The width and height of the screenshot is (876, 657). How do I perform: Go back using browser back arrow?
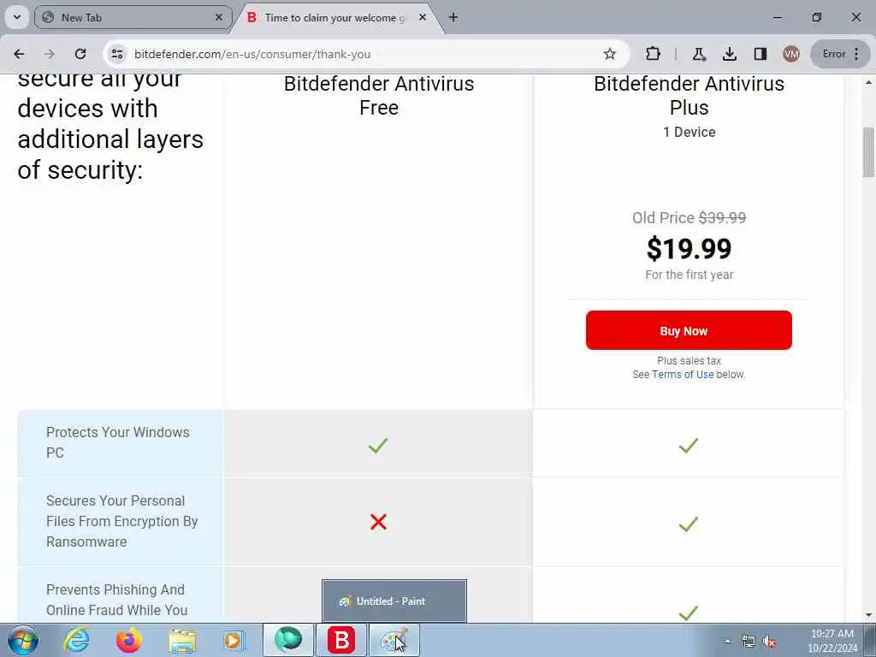(x=19, y=54)
